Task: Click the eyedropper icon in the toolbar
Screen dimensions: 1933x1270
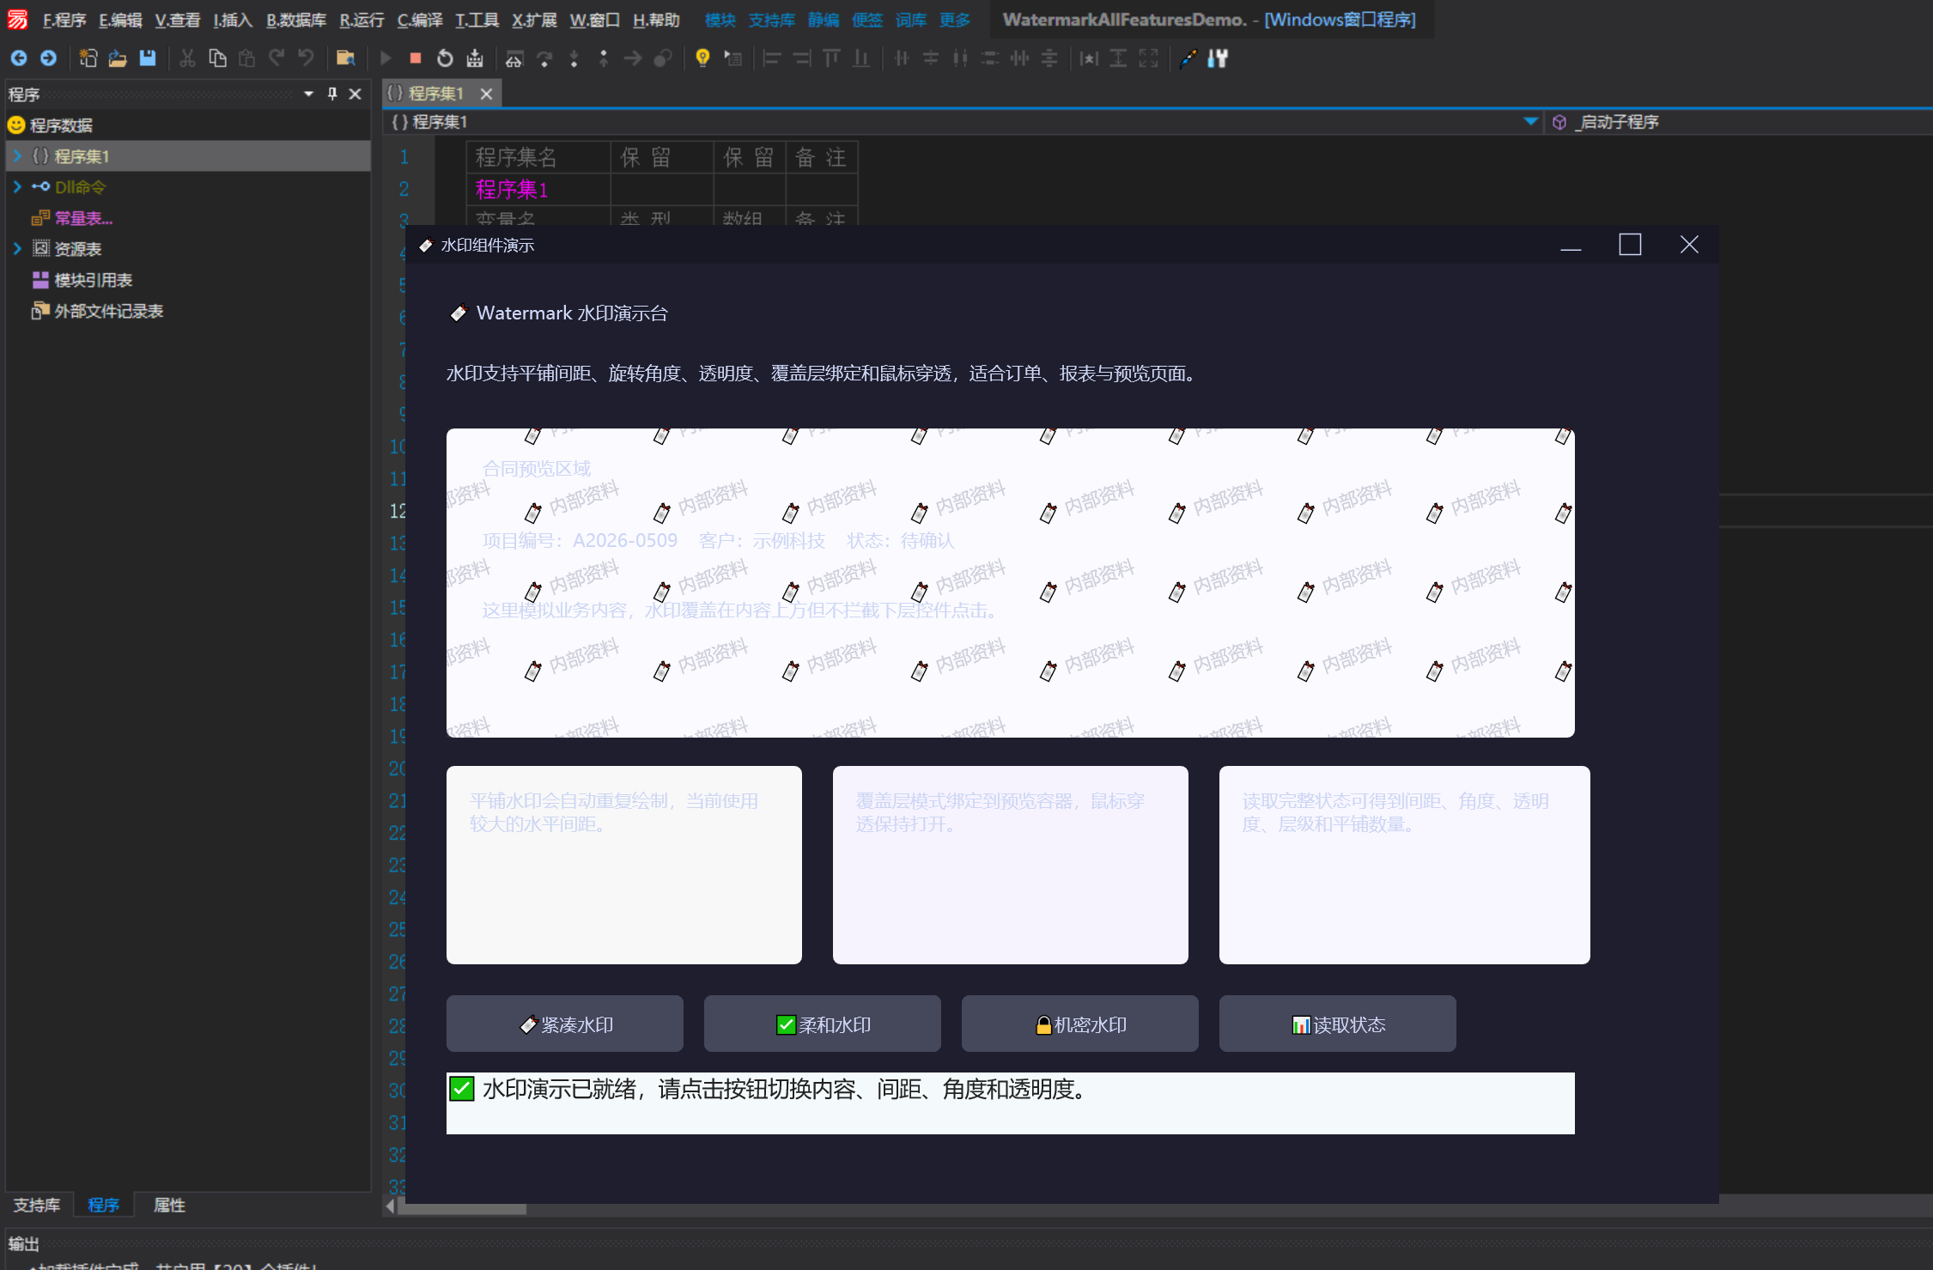Action: (1188, 58)
